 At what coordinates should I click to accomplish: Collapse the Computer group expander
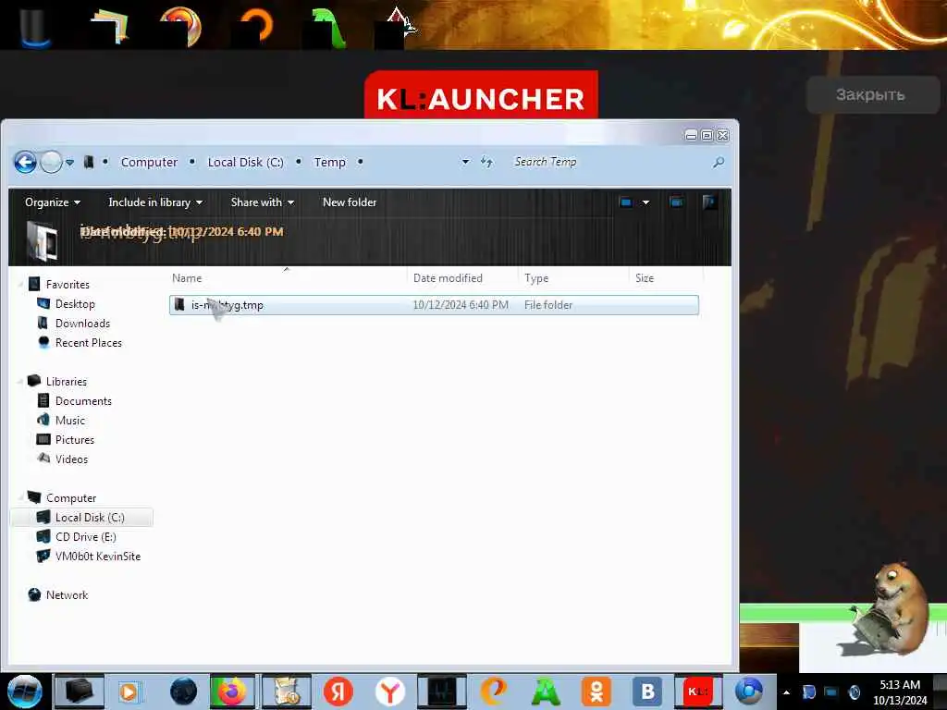[x=20, y=498]
